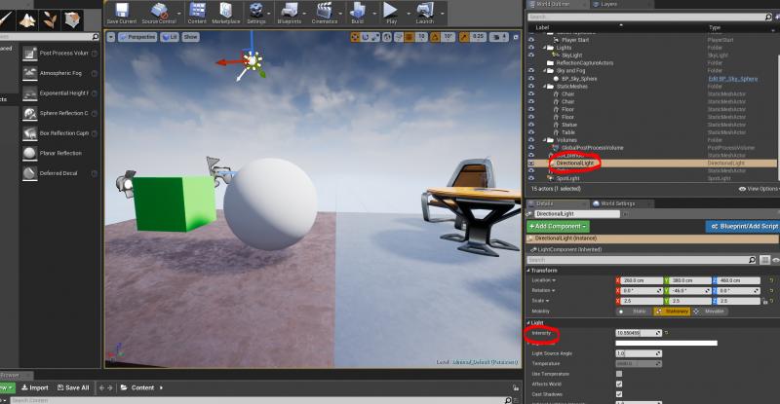
Task: Set Mobility to Static
Action: (x=634, y=312)
